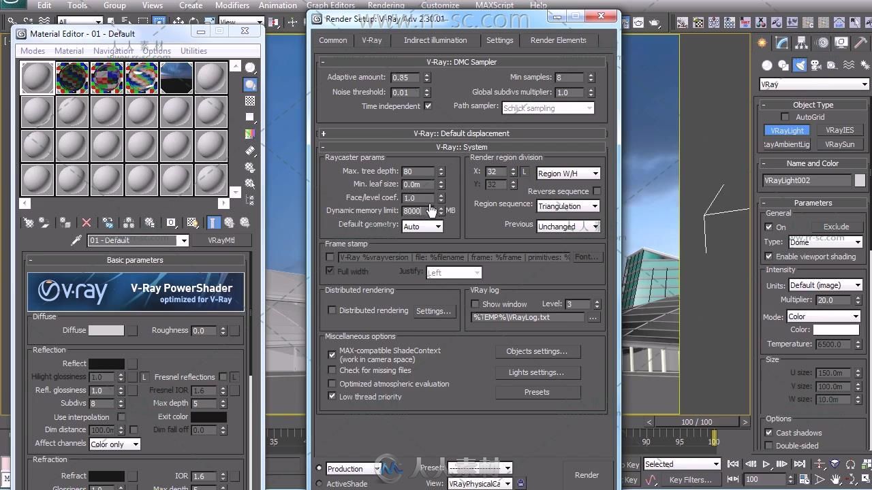Open the Create tab sun icon in command panel

click(762, 43)
